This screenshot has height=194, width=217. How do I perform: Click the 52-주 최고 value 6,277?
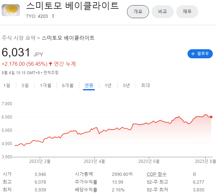click(x=199, y=182)
